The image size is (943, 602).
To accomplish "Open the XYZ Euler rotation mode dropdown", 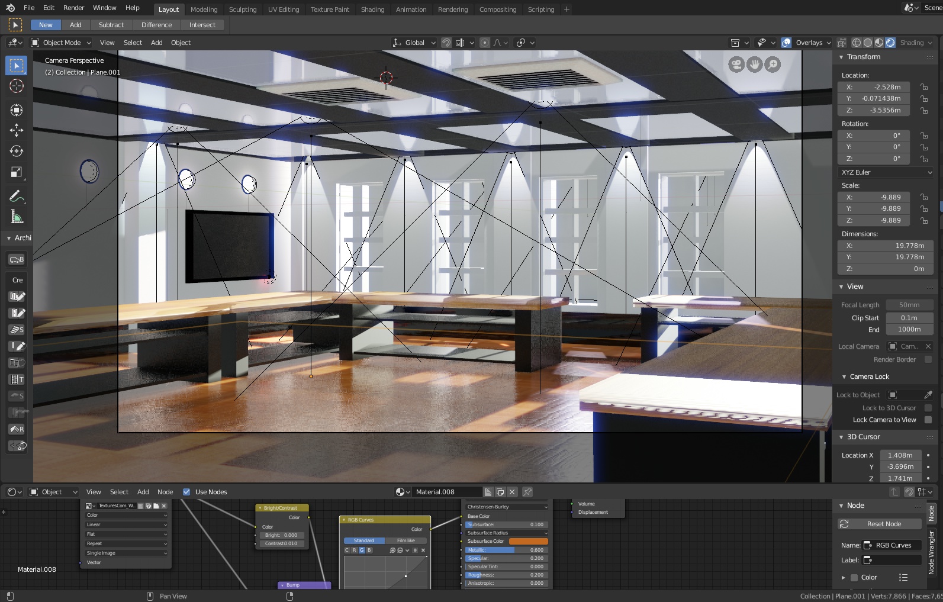I will tap(886, 172).
